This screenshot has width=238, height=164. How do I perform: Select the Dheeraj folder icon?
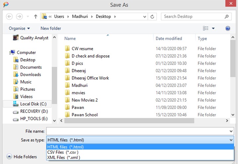pyautogui.click(x=67, y=71)
